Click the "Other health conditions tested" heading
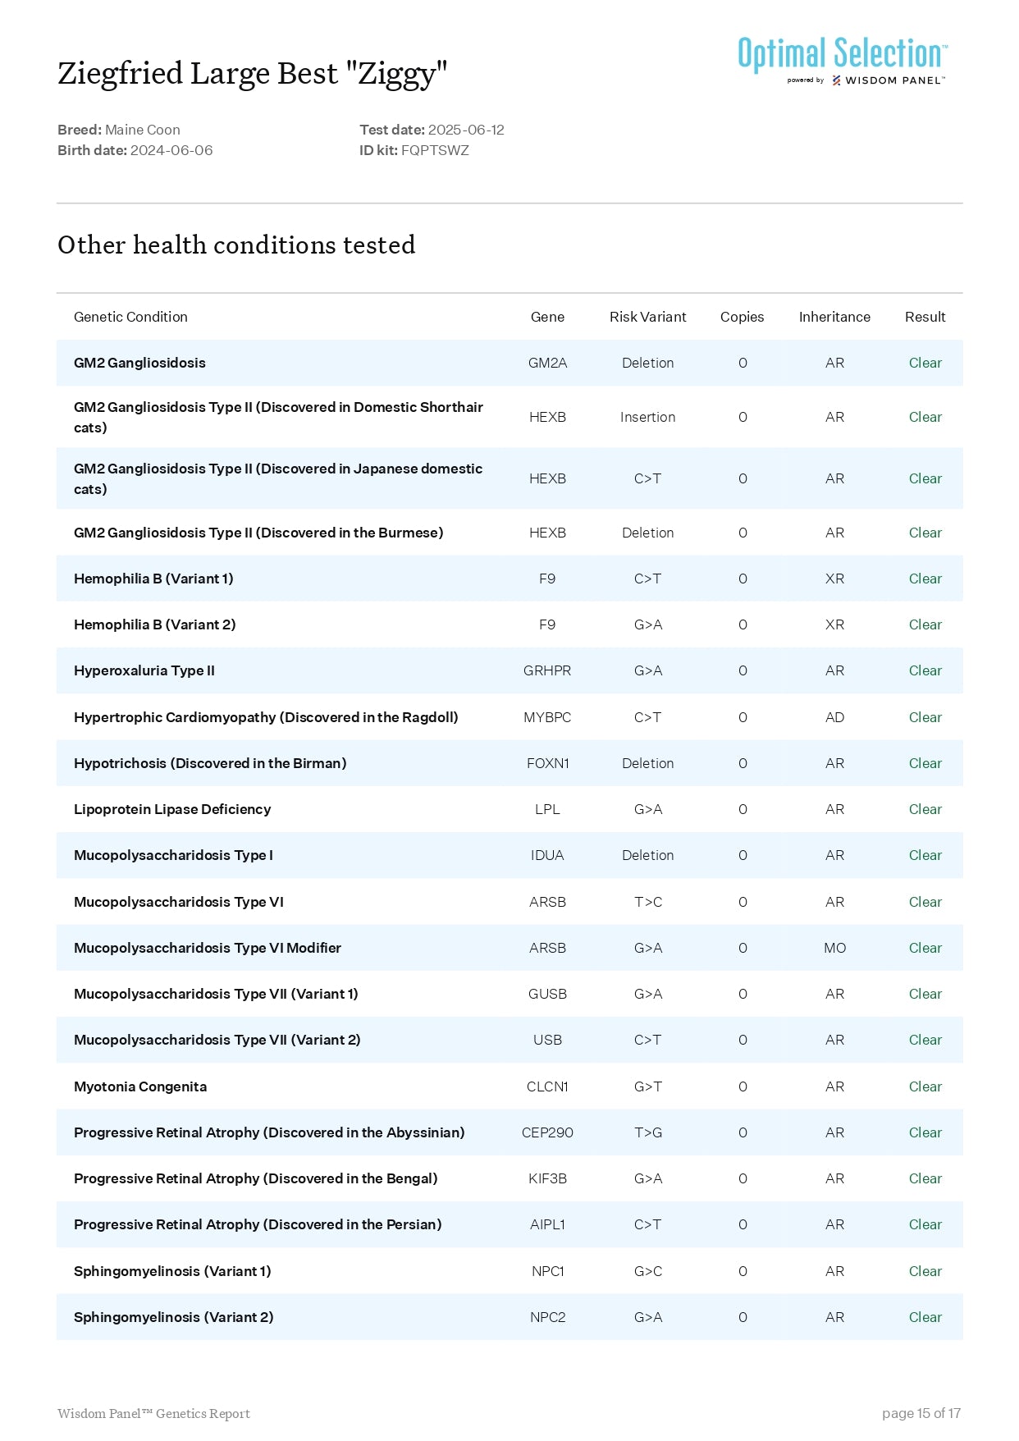This screenshot has width=1019, height=1441. (x=236, y=245)
